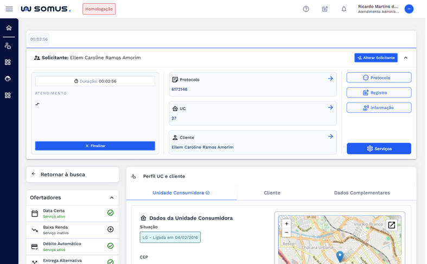The image size is (427, 264).
Task: Collapse the Solicitante panel chevron
Action: tap(406, 58)
